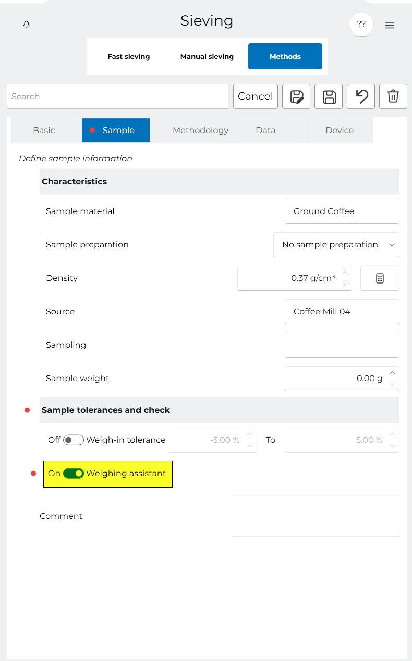Open the hamburger menu

(390, 25)
